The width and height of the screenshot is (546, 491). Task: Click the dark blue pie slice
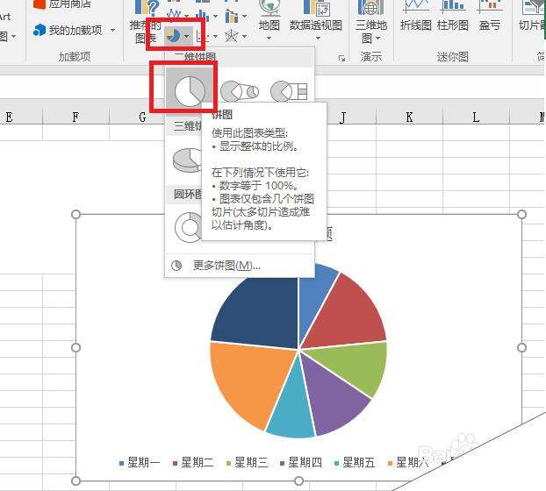(262, 313)
